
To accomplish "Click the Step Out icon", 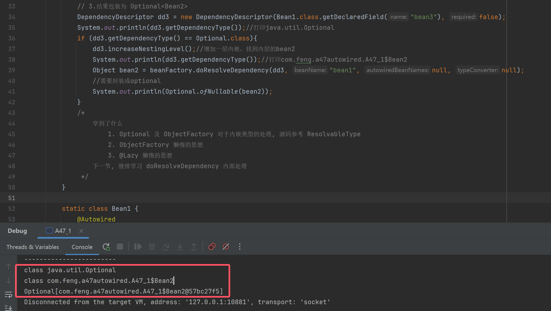I will tap(194, 247).
